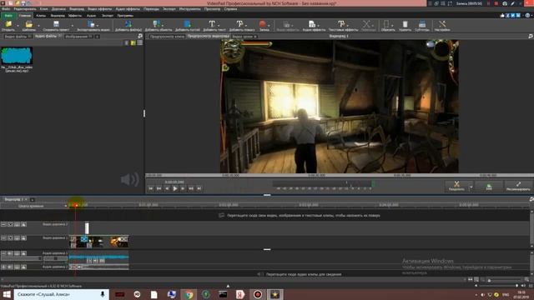Open Аудио эффекты from the toolbar

(x=312, y=24)
